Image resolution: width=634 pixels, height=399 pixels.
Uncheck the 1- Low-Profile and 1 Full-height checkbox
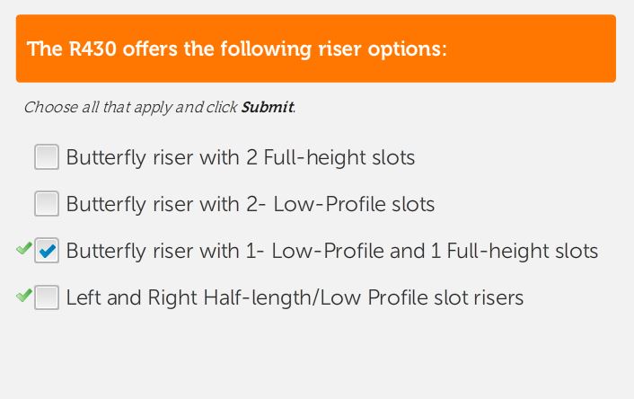[x=47, y=251]
